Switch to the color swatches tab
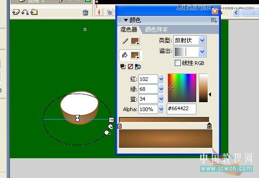This screenshot has width=259, height=178. click(x=156, y=30)
